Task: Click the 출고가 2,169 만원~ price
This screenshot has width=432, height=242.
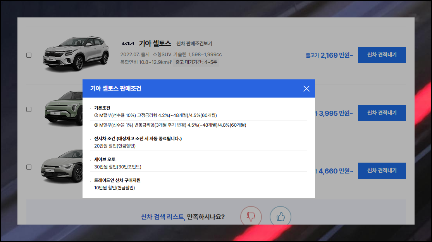Action: point(329,55)
